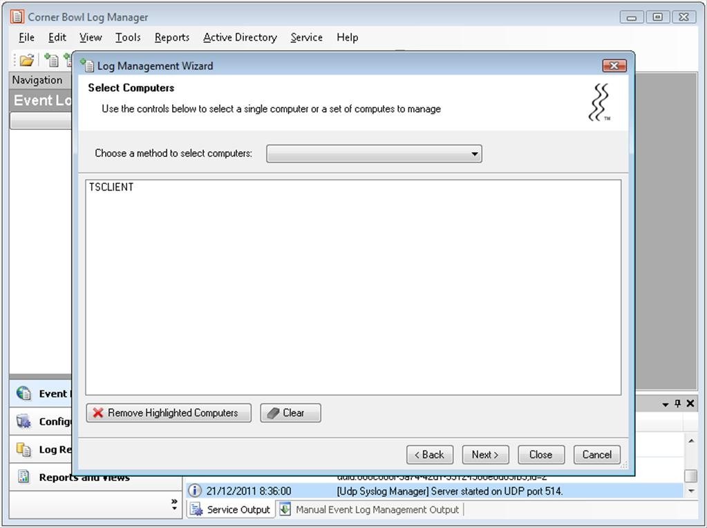Image resolution: width=707 pixels, height=528 pixels.
Task: Click the wizard's Close button
Action: coord(541,455)
